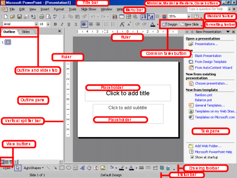Click the Bamboo.pot template link

coord(203,95)
